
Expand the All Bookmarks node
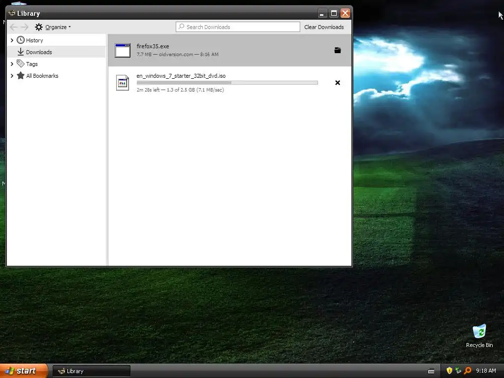point(12,76)
